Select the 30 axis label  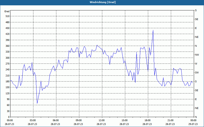(x=8, y=111)
